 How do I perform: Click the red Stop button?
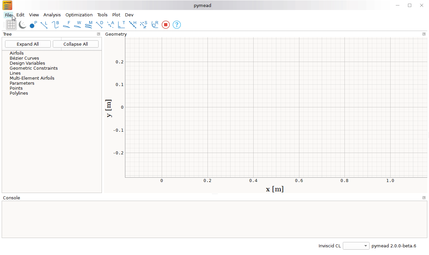pos(165,25)
